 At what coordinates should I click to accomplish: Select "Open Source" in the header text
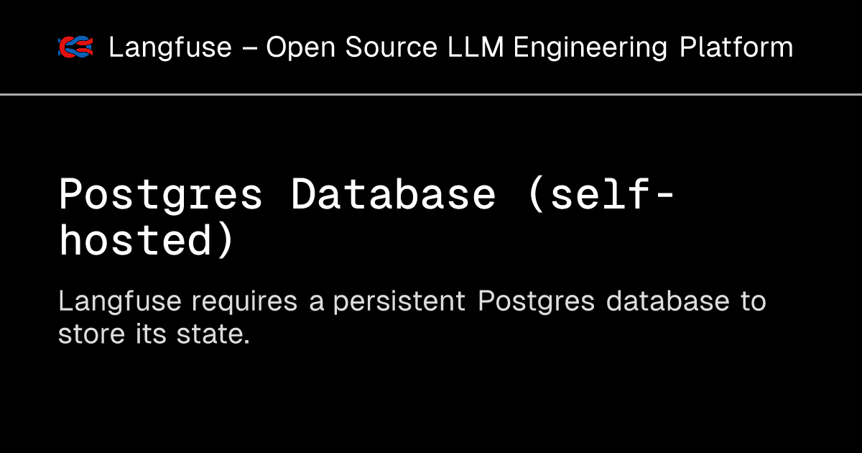pyautogui.click(x=351, y=48)
